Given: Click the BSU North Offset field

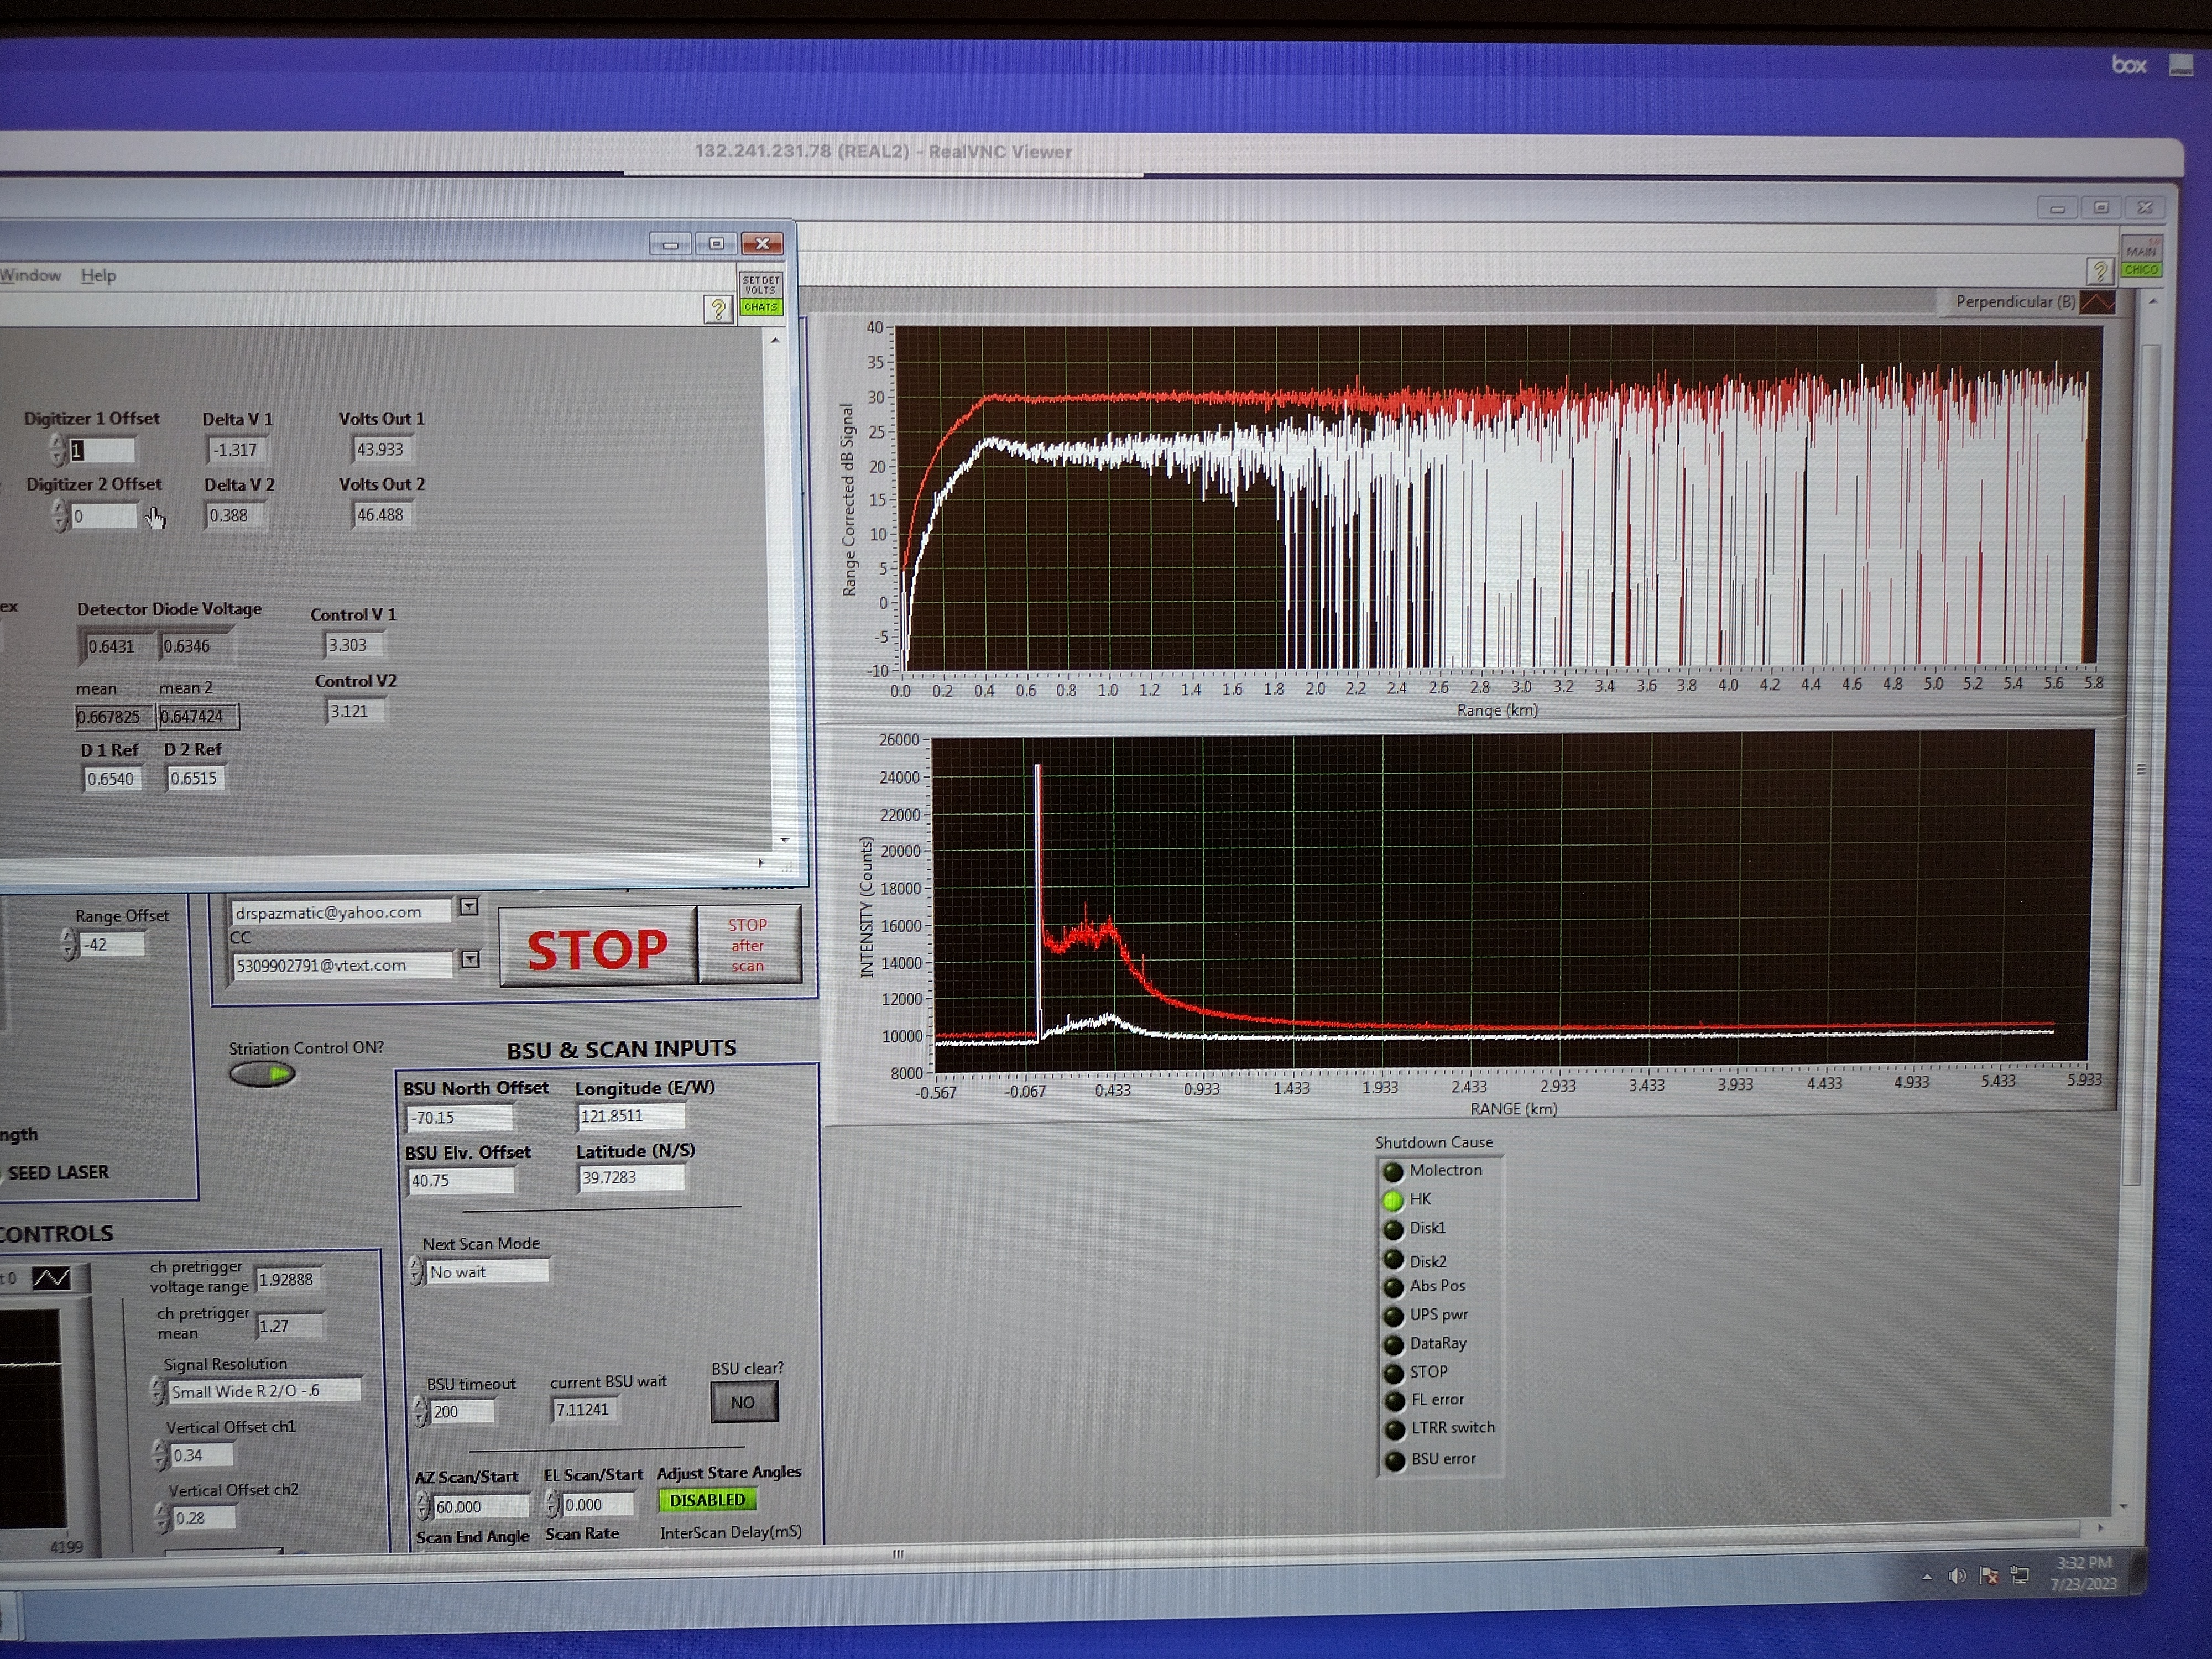Looking at the screenshot, I should [x=459, y=1117].
